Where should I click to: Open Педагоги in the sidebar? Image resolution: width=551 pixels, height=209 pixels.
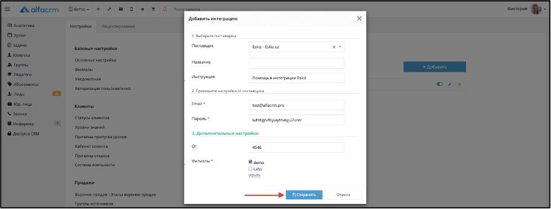pos(20,75)
